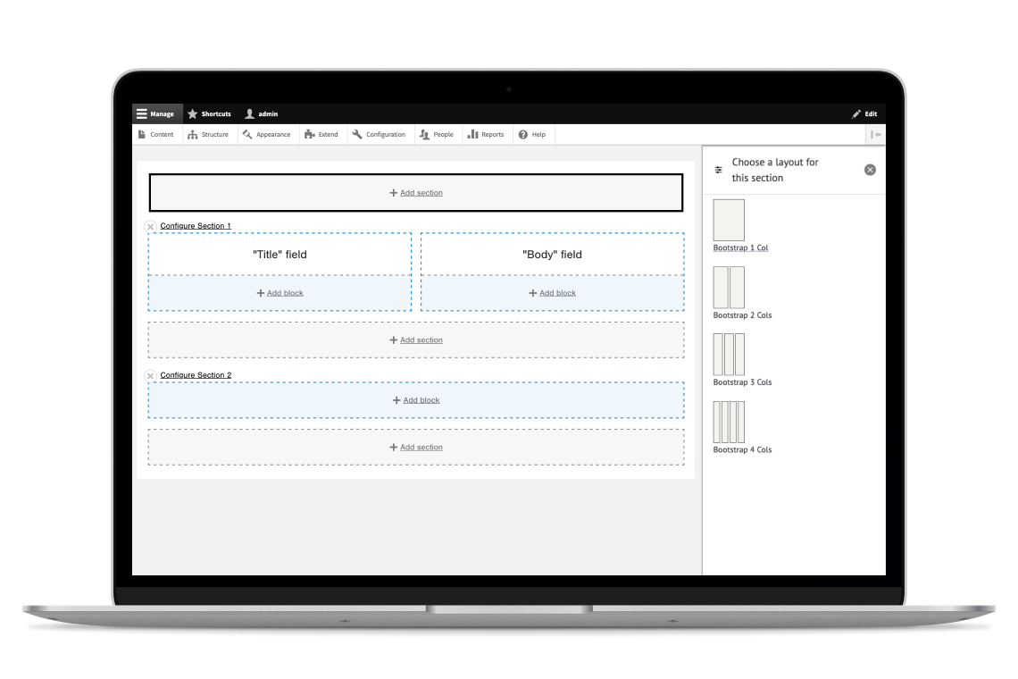Go to Appearance settings
Screen dimensions: 1018x679
pyautogui.click(x=266, y=135)
